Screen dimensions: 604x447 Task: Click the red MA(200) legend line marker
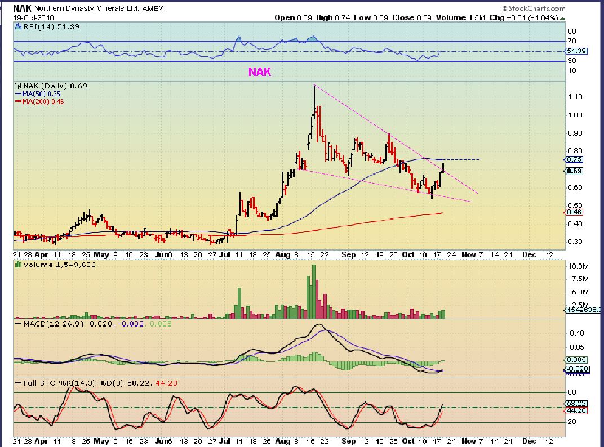(16, 101)
